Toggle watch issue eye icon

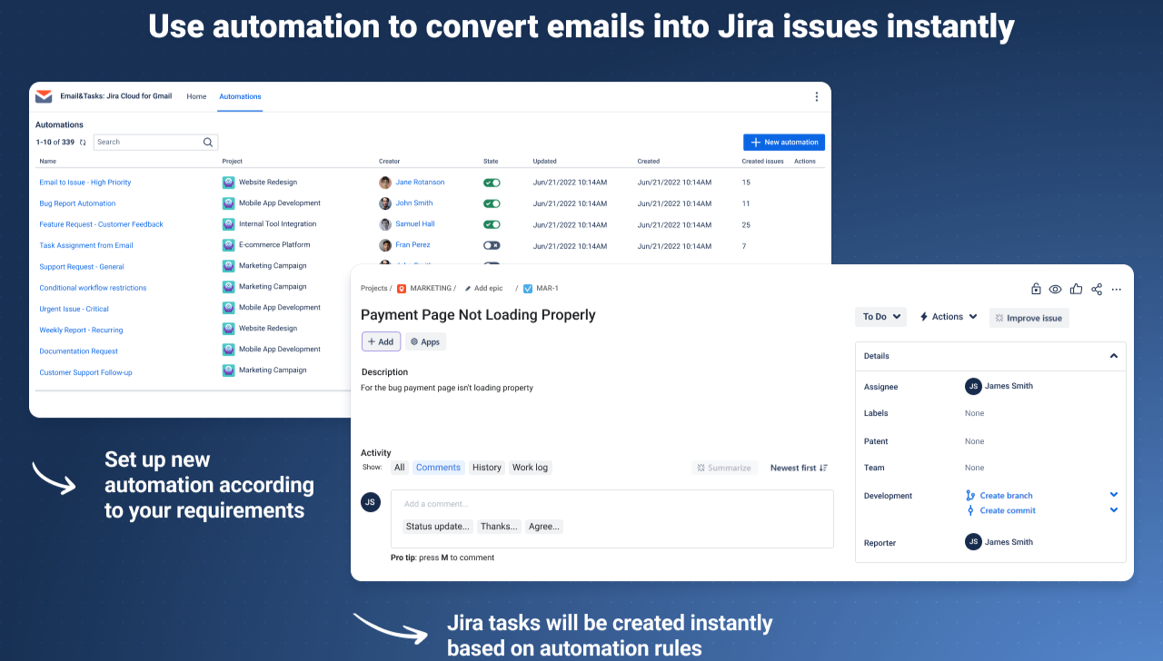[1055, 289]
